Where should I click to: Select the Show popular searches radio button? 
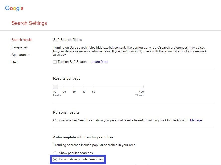(x=55, y=153)
